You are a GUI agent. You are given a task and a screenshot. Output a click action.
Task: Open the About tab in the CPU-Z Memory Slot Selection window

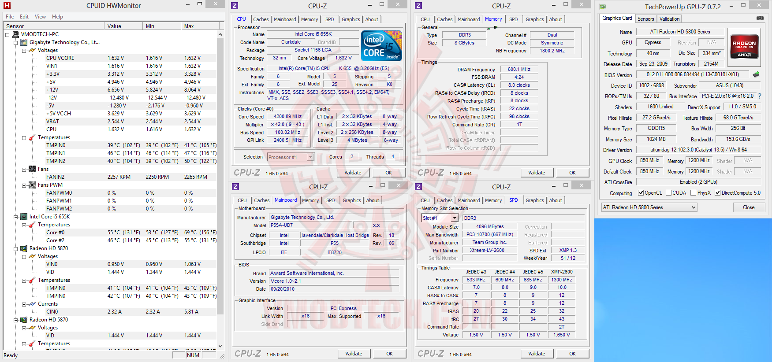point(556,200)
